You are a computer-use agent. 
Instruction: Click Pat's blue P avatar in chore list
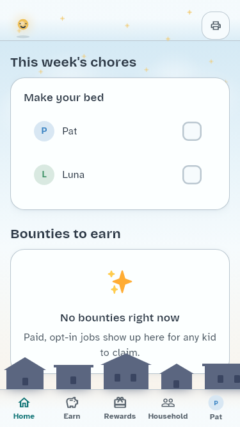(x=44, y=131)
